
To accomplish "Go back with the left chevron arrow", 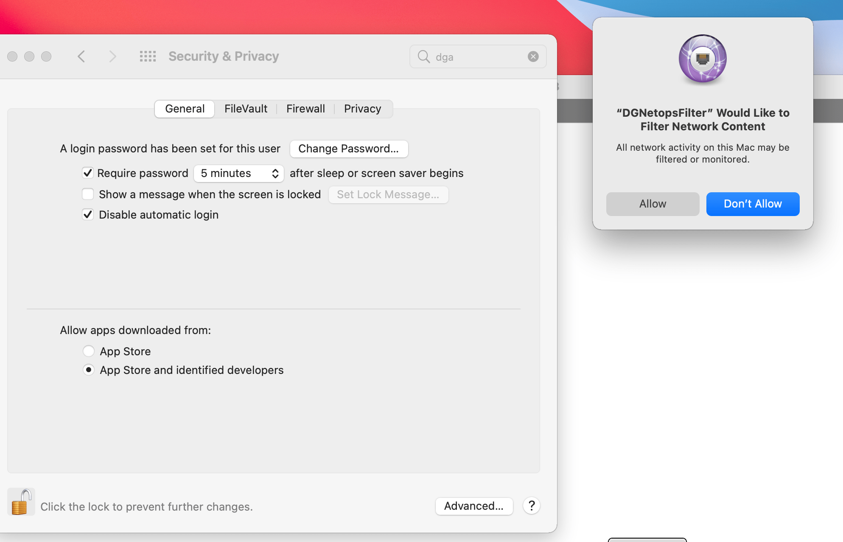I will tap(81, 56).
